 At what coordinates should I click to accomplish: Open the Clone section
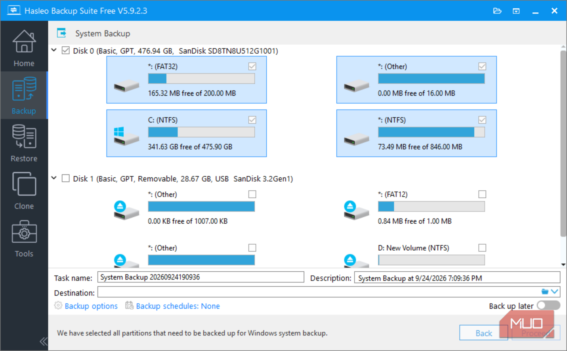pyautogui.click(x=24, y=191)
